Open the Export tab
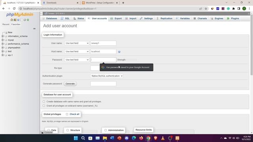The image size is (253, 142). pyautogui.click(x=116, y=19)
